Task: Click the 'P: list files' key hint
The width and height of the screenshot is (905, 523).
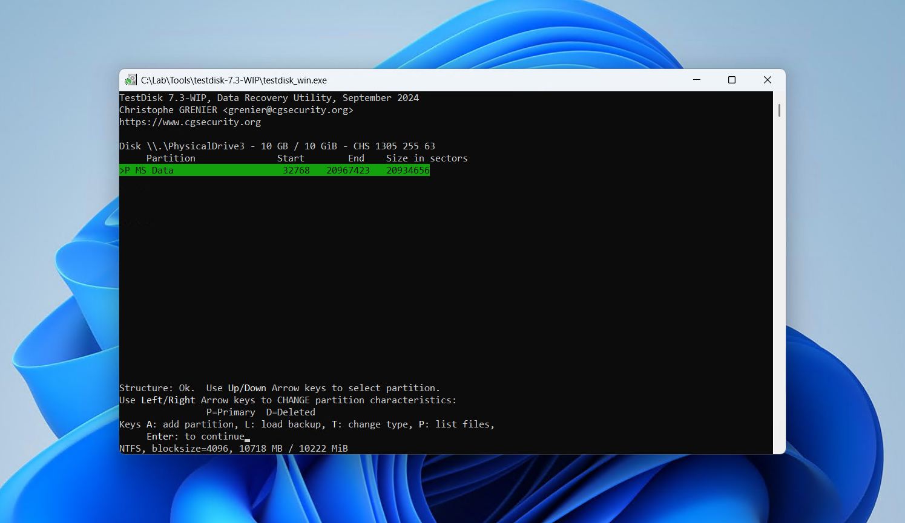Action: pos(454,424)
